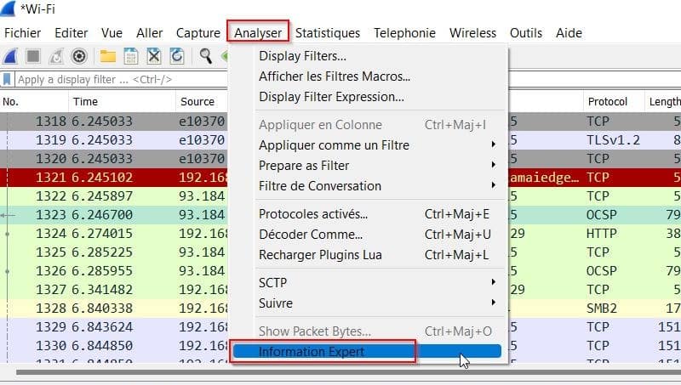Screen dimensions: 681x385
Task: Open the Vue menu
Action: click(112, 33)
